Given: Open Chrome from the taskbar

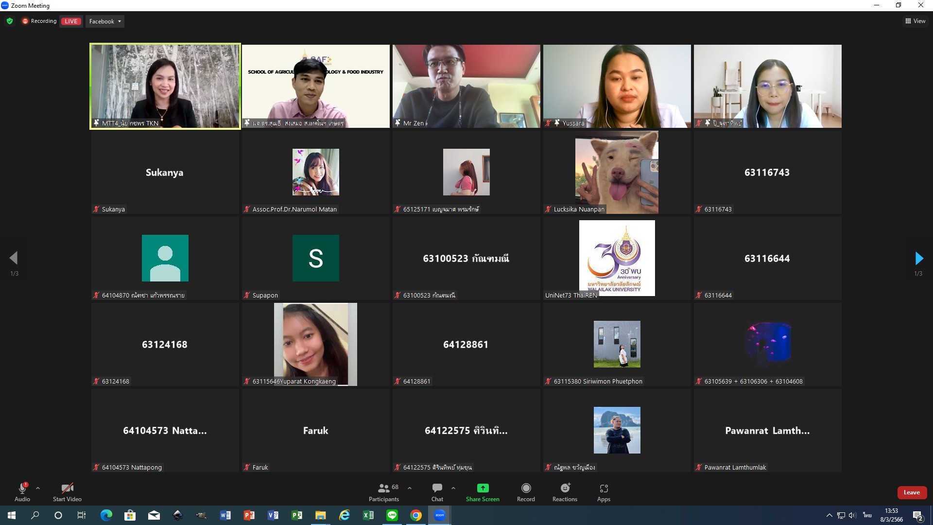Looking at the screenshot, I should pos(416,515).
